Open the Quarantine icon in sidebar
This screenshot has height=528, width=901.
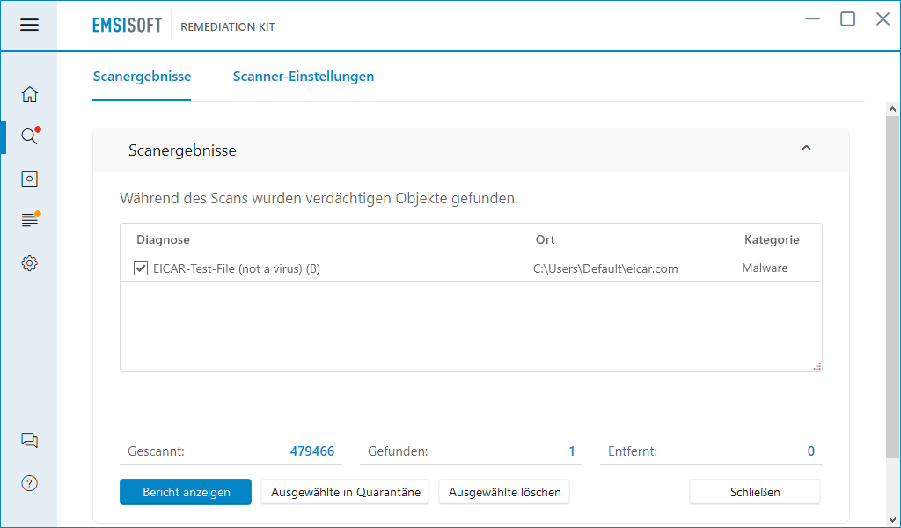tap(29, 179)
